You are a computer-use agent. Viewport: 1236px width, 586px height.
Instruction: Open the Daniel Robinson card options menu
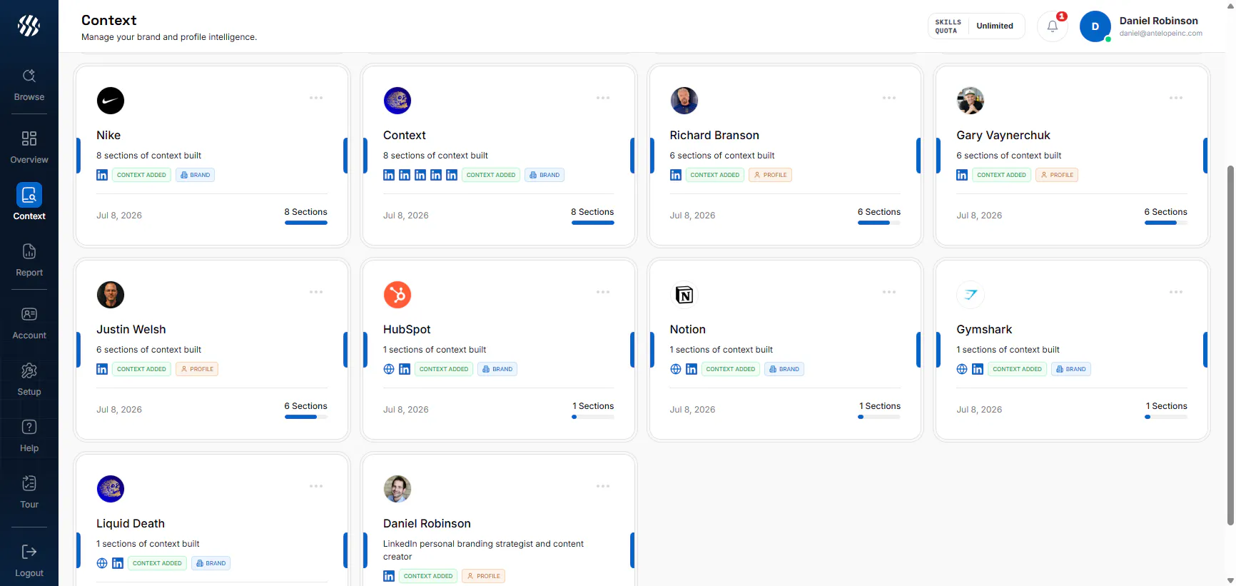coord(603,486)
